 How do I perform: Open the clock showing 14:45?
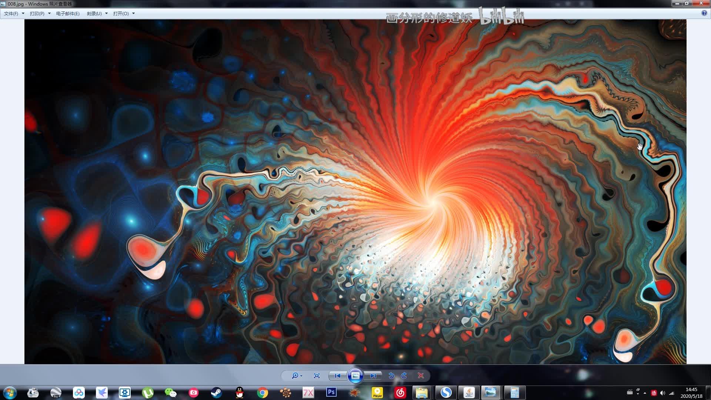click(x=691, y=393)
